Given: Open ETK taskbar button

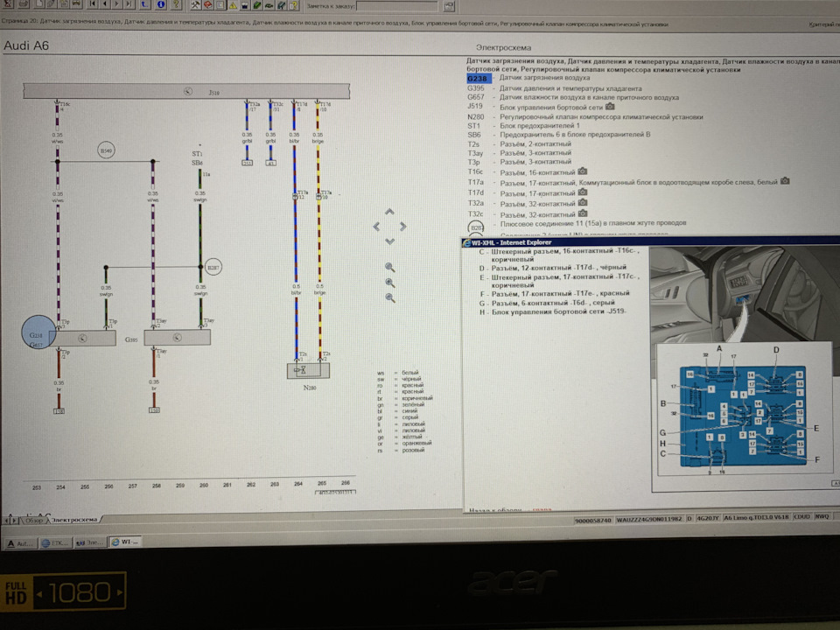Looking at the screenshot, I should click(x=55, y=542).
